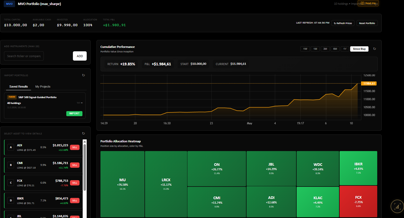Import the S&P 500 Signal-Guided Portfolio
This screenshot has height=218, width=404.
coord(74,113)
